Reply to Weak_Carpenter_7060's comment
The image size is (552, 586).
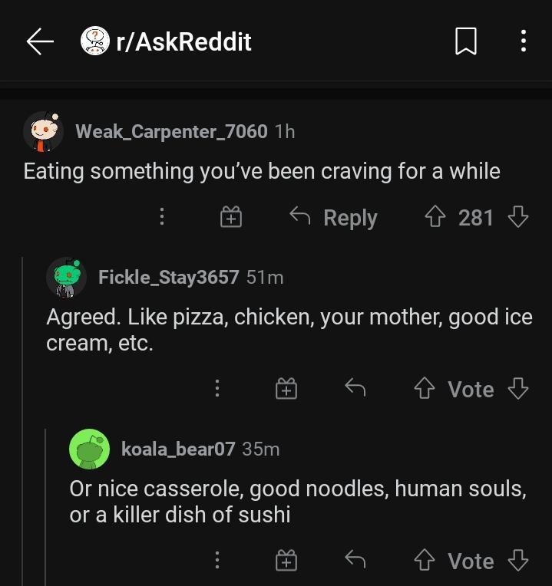(x=334, y=218)
